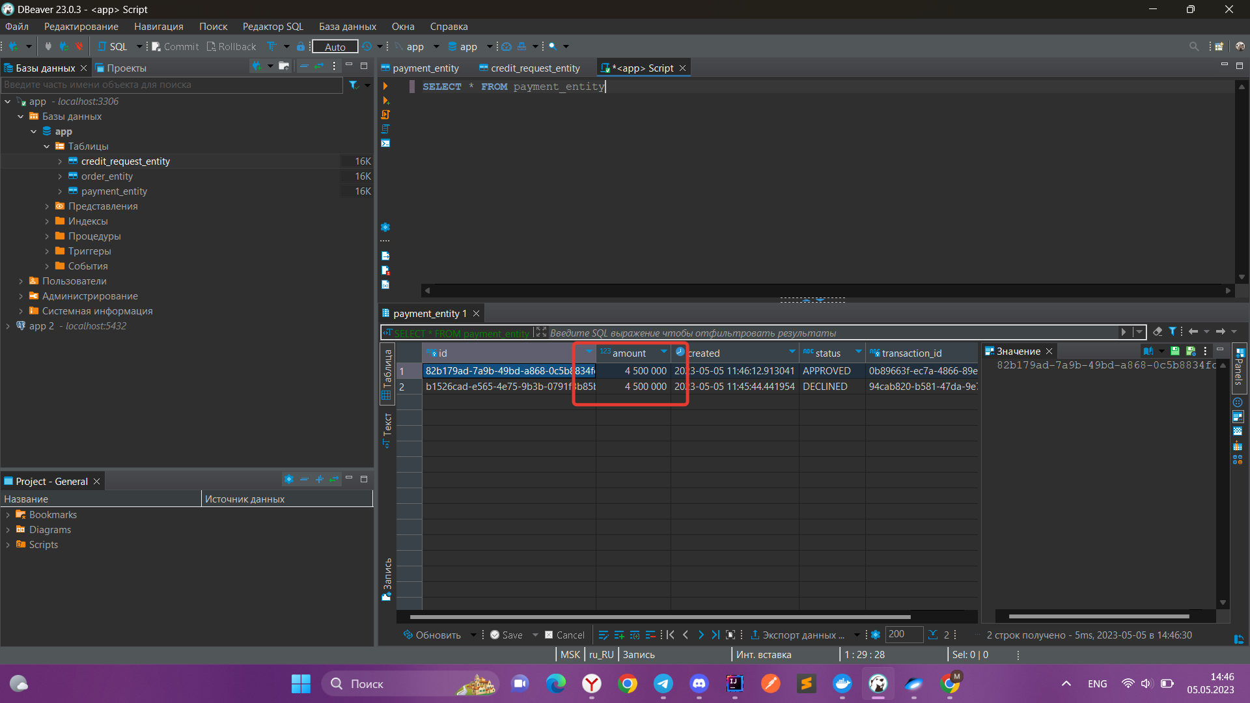Switch to credit_request_entity editor tab

coord(535,68)
